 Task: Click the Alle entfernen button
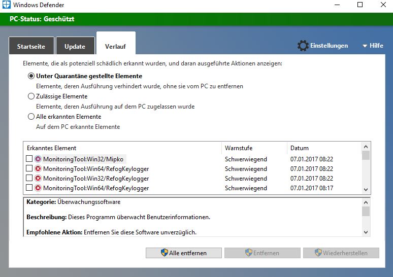pyautogui.click(x=184, y=253)
